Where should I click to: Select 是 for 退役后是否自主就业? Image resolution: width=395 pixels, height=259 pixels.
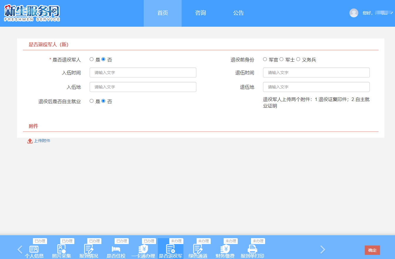point(92,101)
